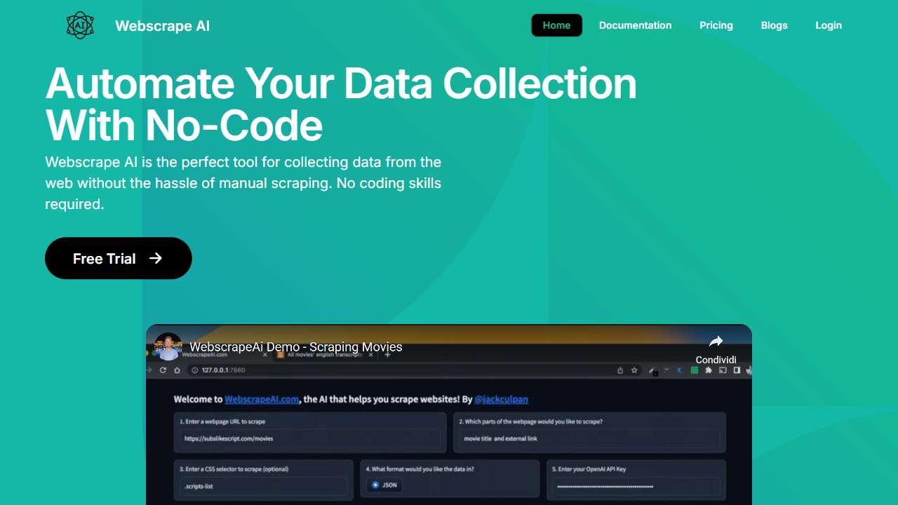
Task: Click the CSS selector input field
Action: point(264,485)
